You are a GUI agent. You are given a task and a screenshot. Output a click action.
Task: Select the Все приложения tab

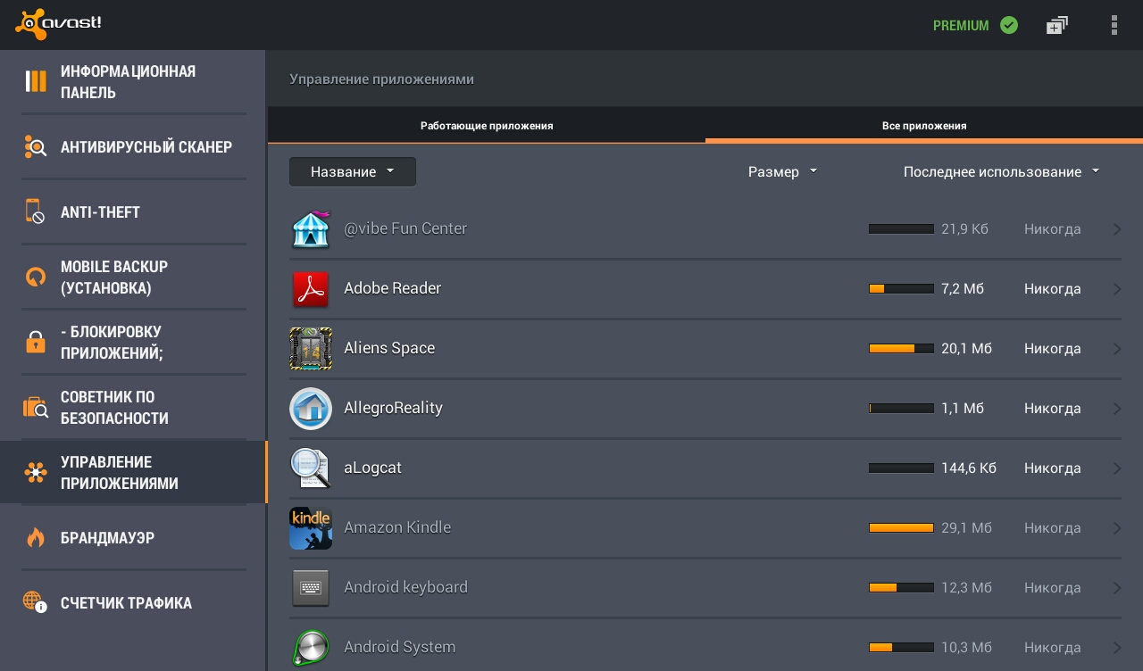924,125
